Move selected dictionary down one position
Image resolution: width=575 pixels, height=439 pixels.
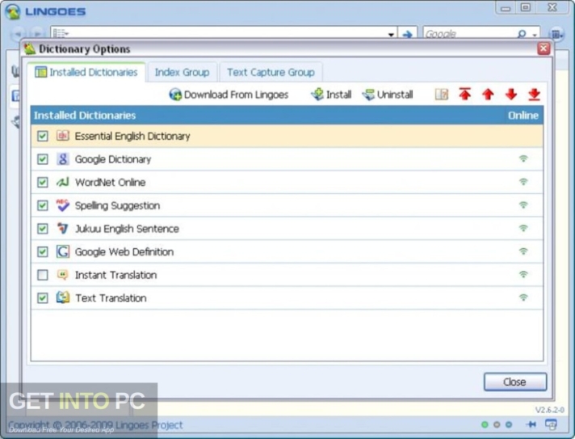(x=511, y=95)
